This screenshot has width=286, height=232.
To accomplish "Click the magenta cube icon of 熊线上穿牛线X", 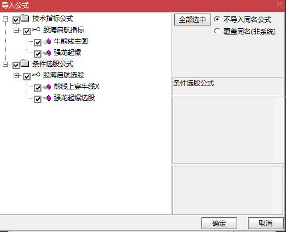I will pos(49,87).
